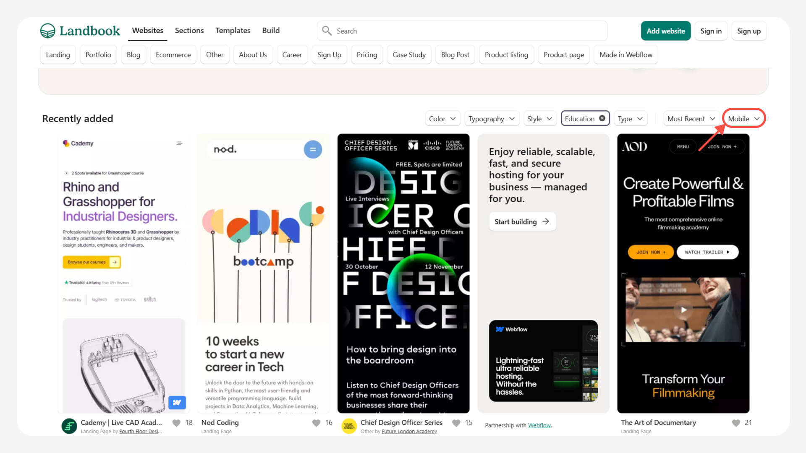Select the Career category chip
The height and width of the screenshot is (453, 806).
(x=292, y=55)
